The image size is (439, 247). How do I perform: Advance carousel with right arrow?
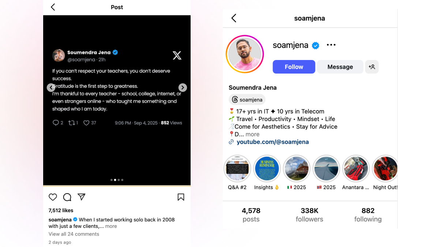(x=183, y=88)
